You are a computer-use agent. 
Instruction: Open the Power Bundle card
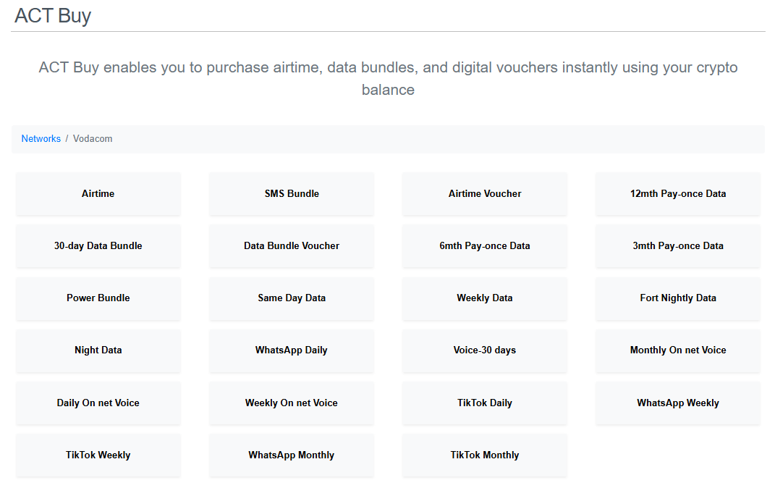coord(98,298)
